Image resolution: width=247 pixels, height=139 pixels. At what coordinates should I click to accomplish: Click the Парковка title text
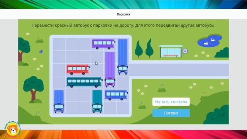pyautogui.click(x=123, y=14)
